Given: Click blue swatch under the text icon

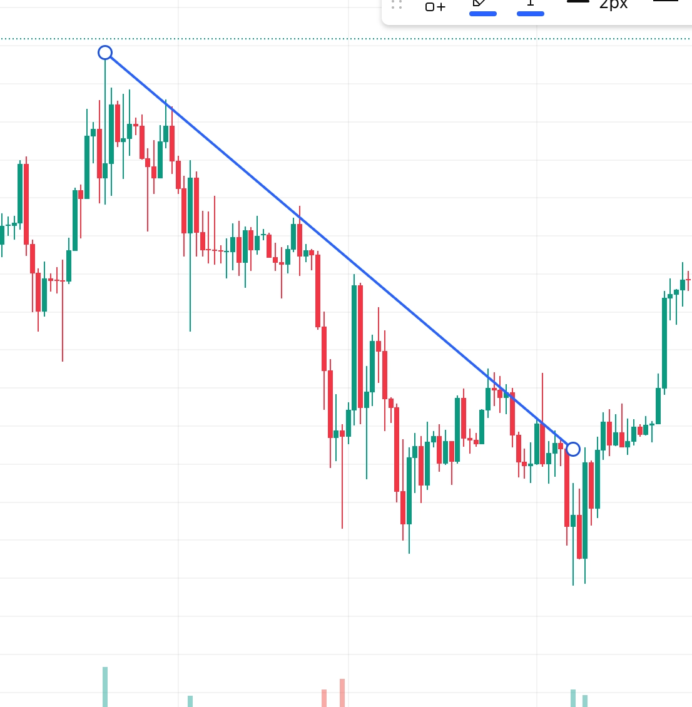Looking at the screenshot, I should 531,13.
